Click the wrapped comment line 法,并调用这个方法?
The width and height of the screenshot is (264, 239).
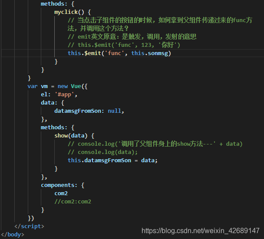(x=98, y=29)
